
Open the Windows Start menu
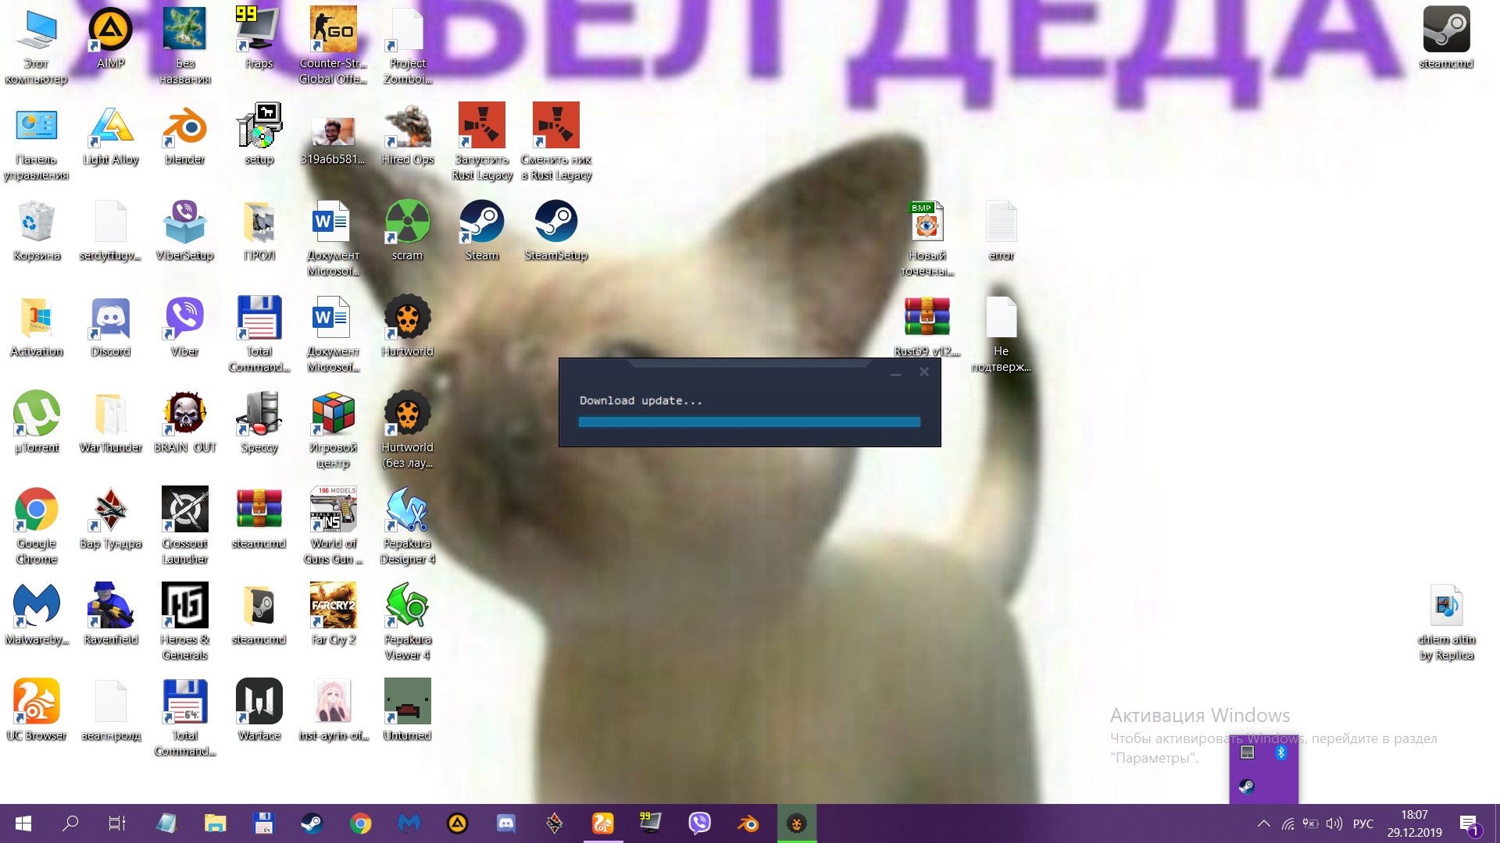[x=23, y=823]
